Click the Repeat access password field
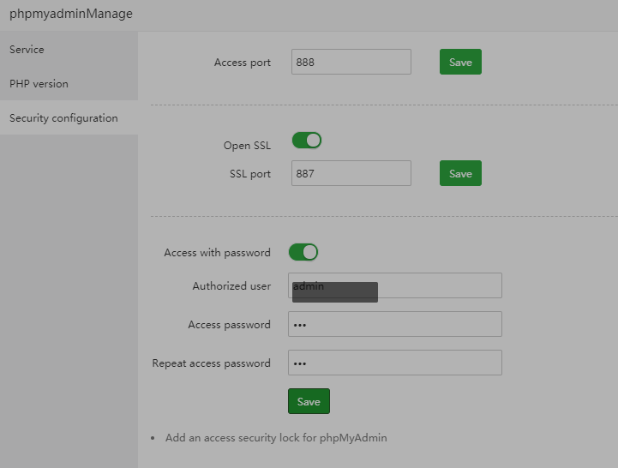618x468 pixels. (x=394, y=363)
